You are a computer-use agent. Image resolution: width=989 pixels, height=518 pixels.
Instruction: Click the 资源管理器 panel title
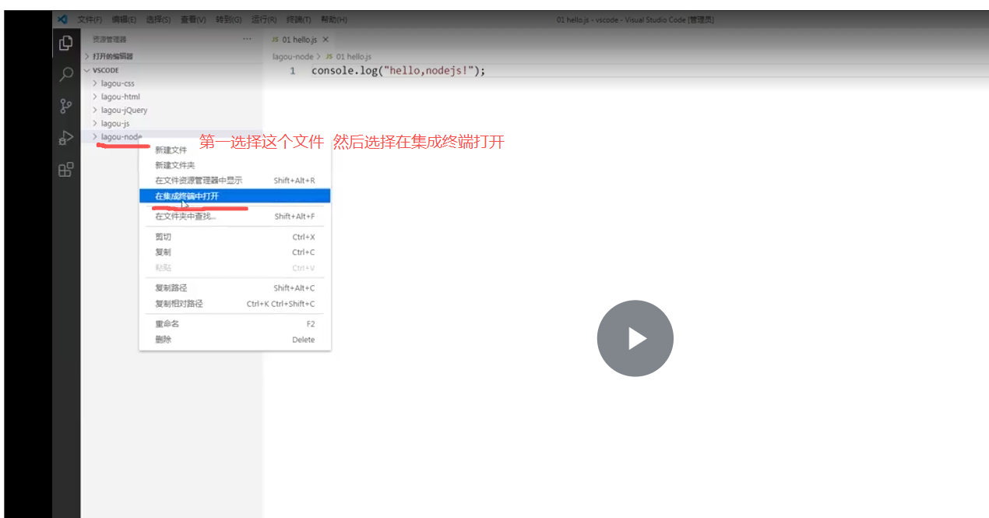pos(109,39)
